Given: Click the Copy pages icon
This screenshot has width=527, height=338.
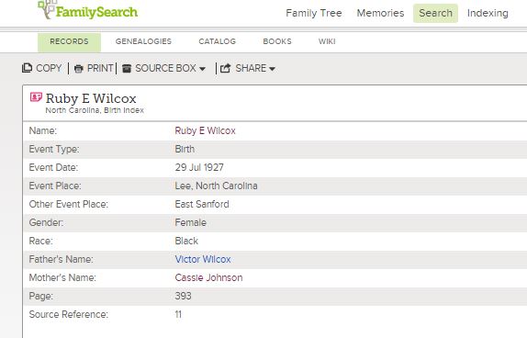Looking at the screenshot, I should pos(27,68).
